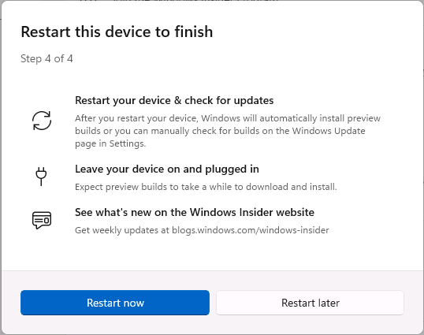
Task: Click the "Windows Insider website" words in third heading
Action: click(251, 212)
